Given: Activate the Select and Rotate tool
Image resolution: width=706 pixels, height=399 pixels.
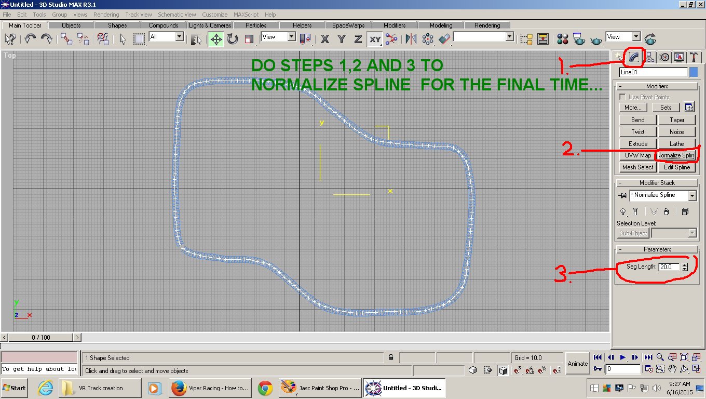Looking at the screenshot, I should click(233, 39).
